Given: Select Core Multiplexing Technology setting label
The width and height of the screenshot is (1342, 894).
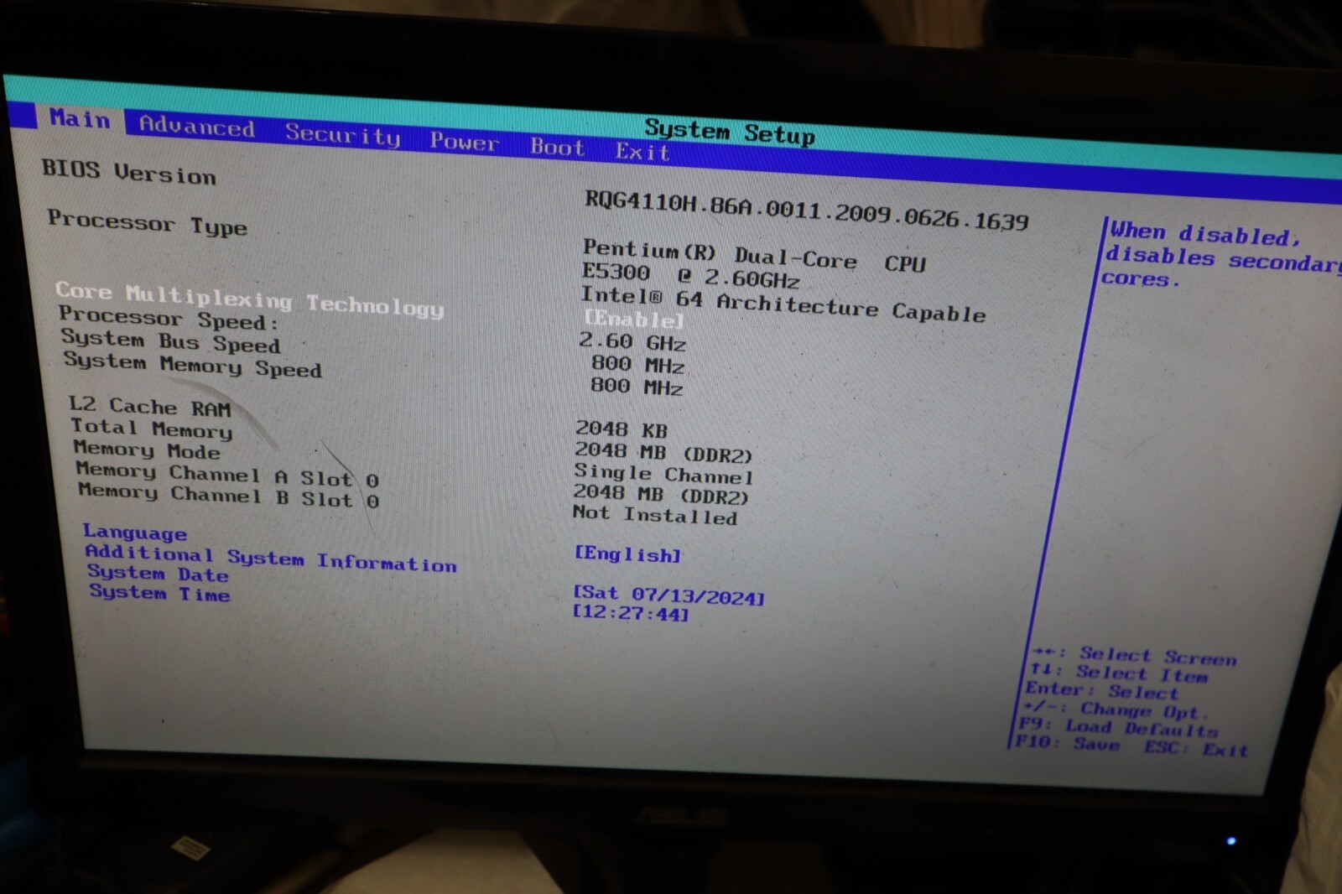Looking at the screenshot, I should [249, 299].
